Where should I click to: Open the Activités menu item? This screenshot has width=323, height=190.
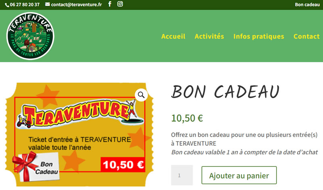pos(209,36)
